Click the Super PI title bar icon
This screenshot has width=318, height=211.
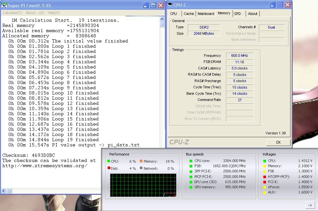(4, 5)
